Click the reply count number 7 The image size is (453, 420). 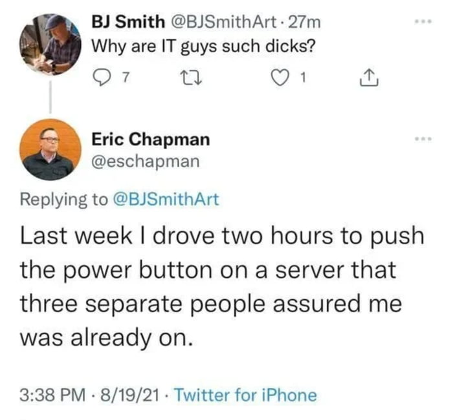tap(126, 78)
